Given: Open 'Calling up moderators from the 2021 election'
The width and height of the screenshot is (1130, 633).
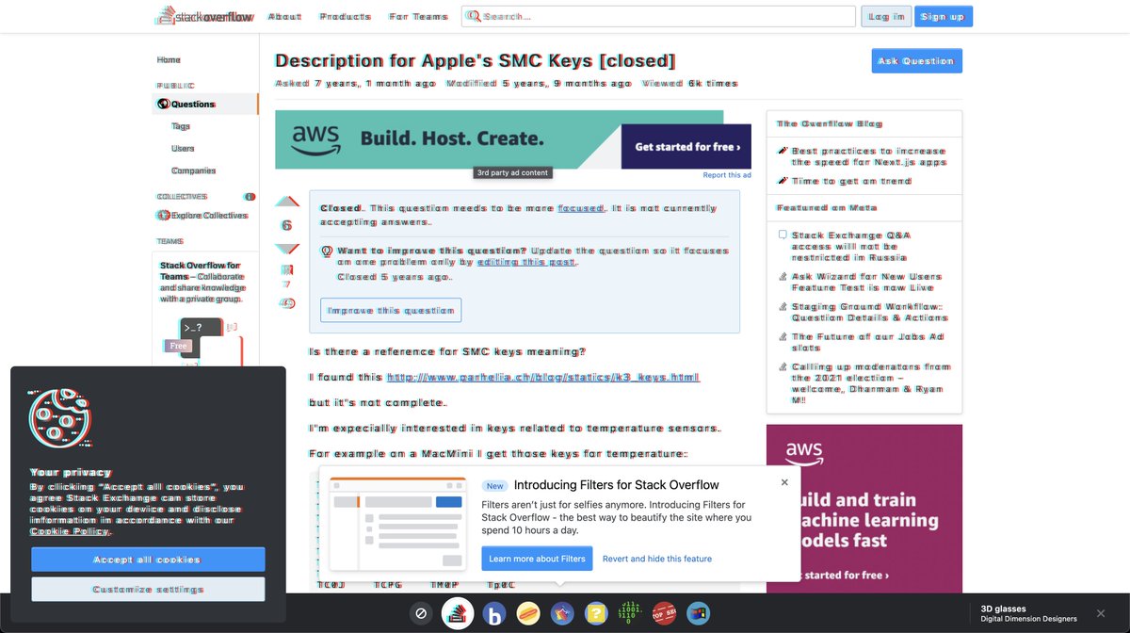Looking at the screenshot, I should click(871, 383).
